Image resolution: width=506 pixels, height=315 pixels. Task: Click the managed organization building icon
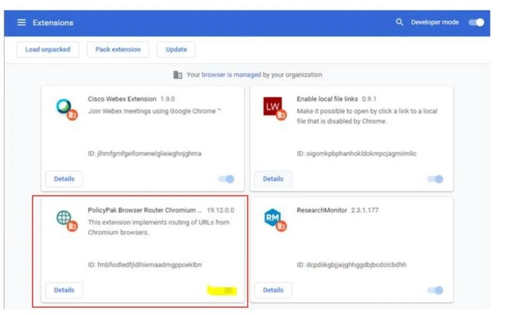coord(178,75)
